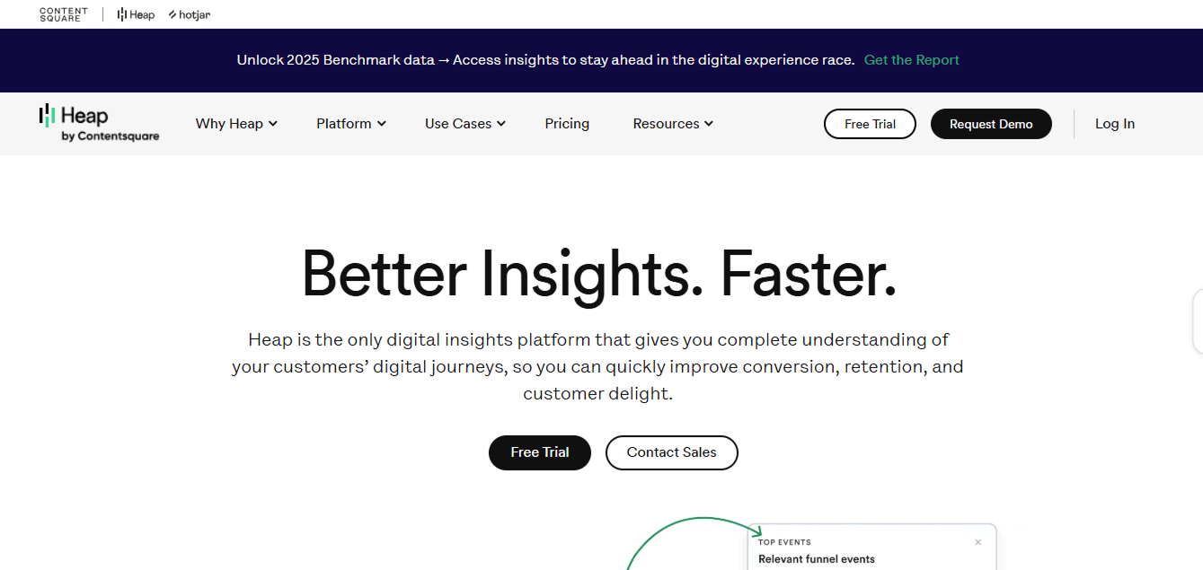Image resolution: width=1203 pixels, height=570 pixels.
Task: Click Log In in the navigation
Action: 1114,124
